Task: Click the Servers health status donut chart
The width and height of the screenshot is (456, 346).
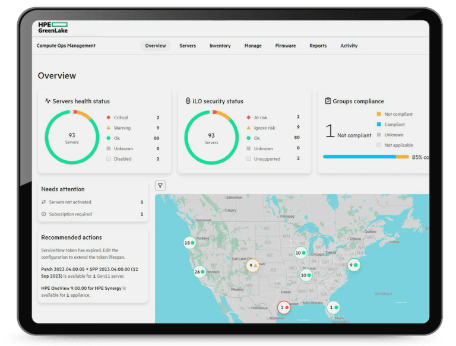Action: [72, 137]
